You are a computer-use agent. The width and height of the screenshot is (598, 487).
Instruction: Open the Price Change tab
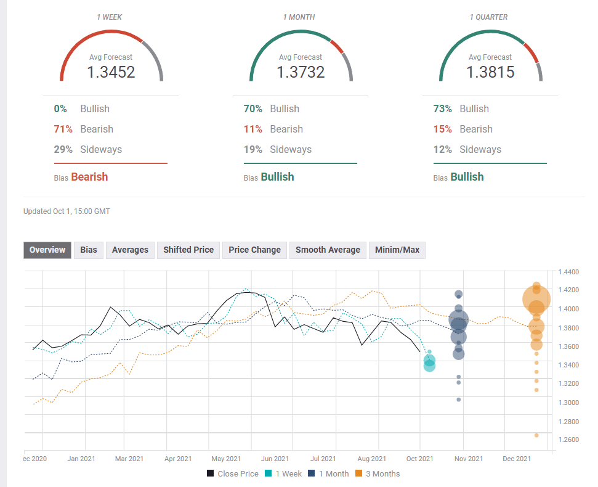(254, 250)
